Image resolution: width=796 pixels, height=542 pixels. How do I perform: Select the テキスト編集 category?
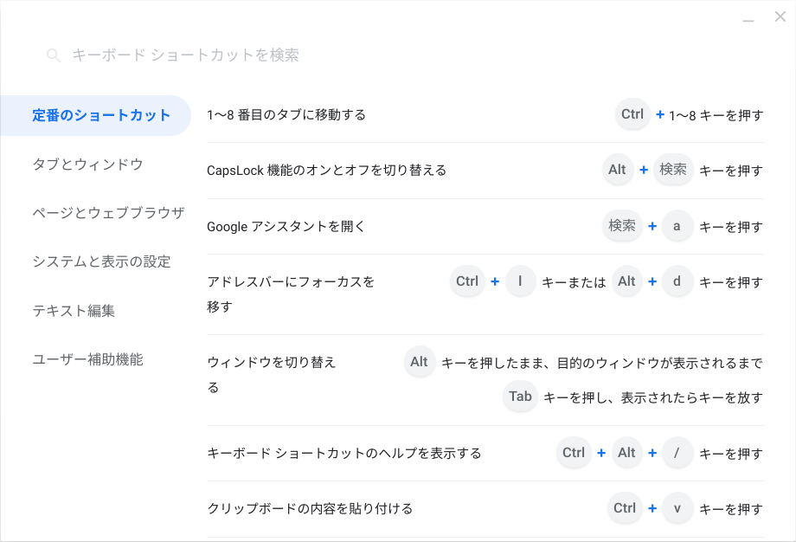tap(74, 310)
